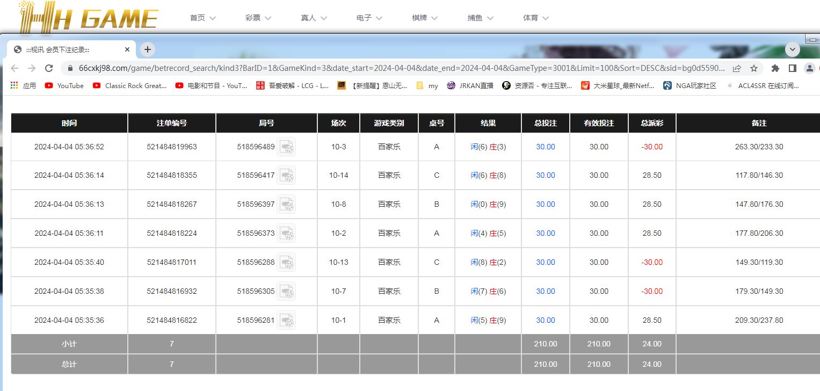This screenshot has width=820, height=391.
Task: Toggle the browser side panel icon
Action: tap(792, 68)
